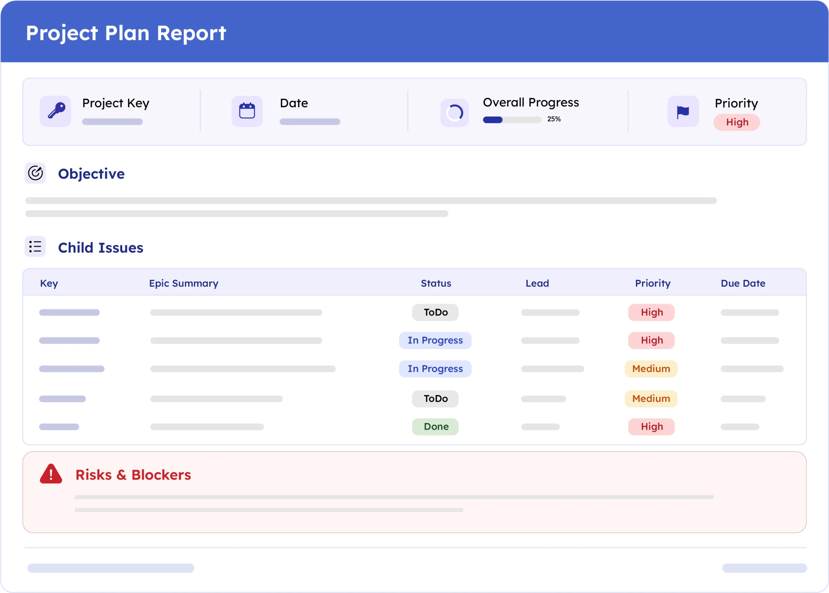Click the Done status badge
The height and width of the screenshot is (593, 829).
pyautogui.click(x=435, y=426)
